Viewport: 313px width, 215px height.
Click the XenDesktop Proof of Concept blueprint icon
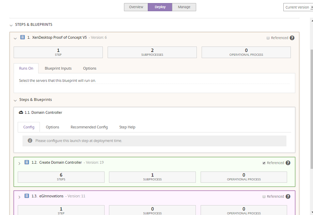coord(22,37)
